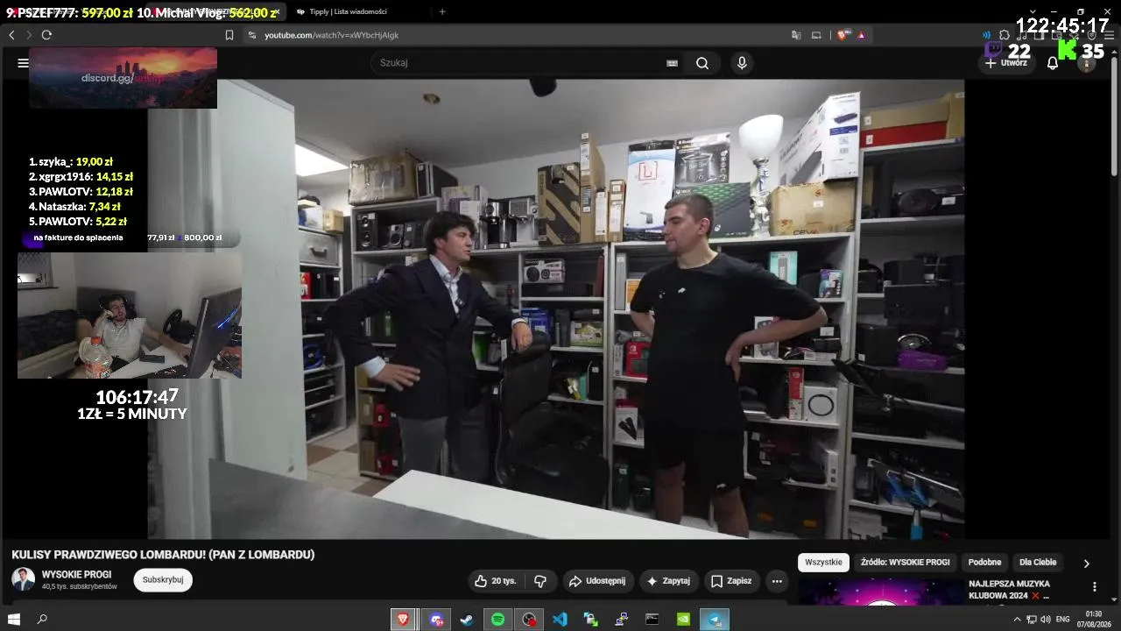Open the WYSOKIE PROGI channel name link

click(77, 575)
